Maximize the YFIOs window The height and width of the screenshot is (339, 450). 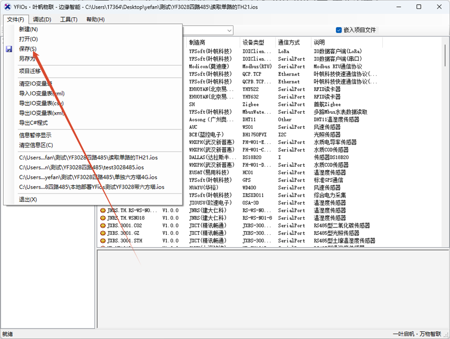(x=419, y=7)
